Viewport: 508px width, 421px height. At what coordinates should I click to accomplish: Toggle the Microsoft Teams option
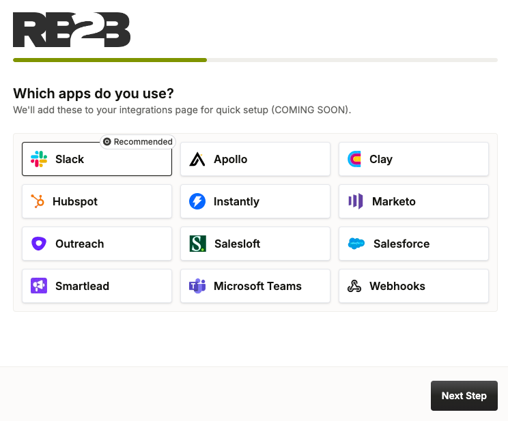click(255, 286)
